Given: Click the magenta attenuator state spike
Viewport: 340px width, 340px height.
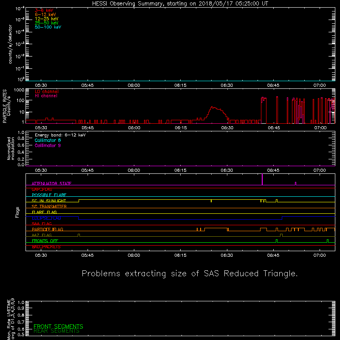Looking at the screenshot, I should [x=262, y=179].
